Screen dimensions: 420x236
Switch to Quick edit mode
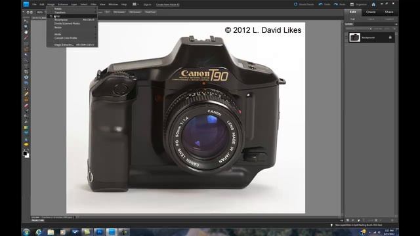[371, 19]
